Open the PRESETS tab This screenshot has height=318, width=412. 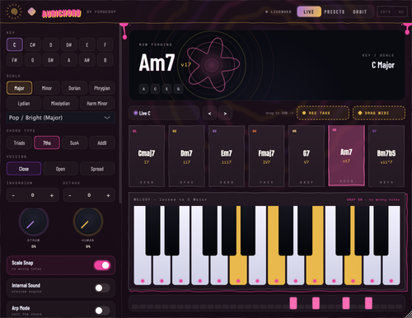[x=334, y=12]
